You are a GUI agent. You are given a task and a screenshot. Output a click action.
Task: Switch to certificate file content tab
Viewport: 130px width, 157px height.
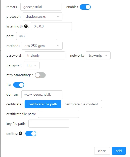click(81, 104)
